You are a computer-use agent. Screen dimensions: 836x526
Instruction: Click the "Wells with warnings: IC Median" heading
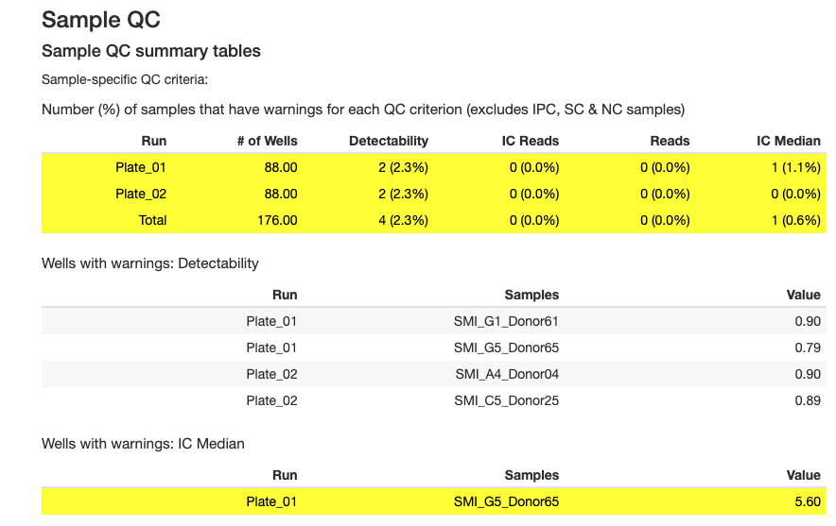143,443
